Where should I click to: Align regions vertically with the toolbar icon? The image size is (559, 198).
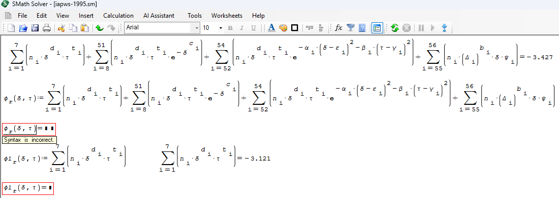coord(321,28)
